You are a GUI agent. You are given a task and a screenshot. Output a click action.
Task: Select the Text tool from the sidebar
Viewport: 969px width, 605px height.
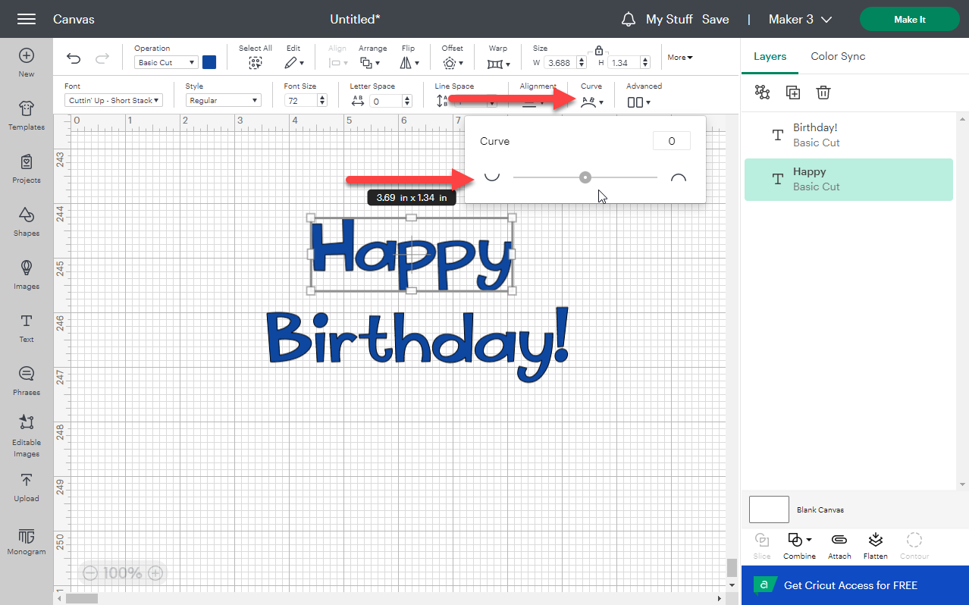pos(26,328)
